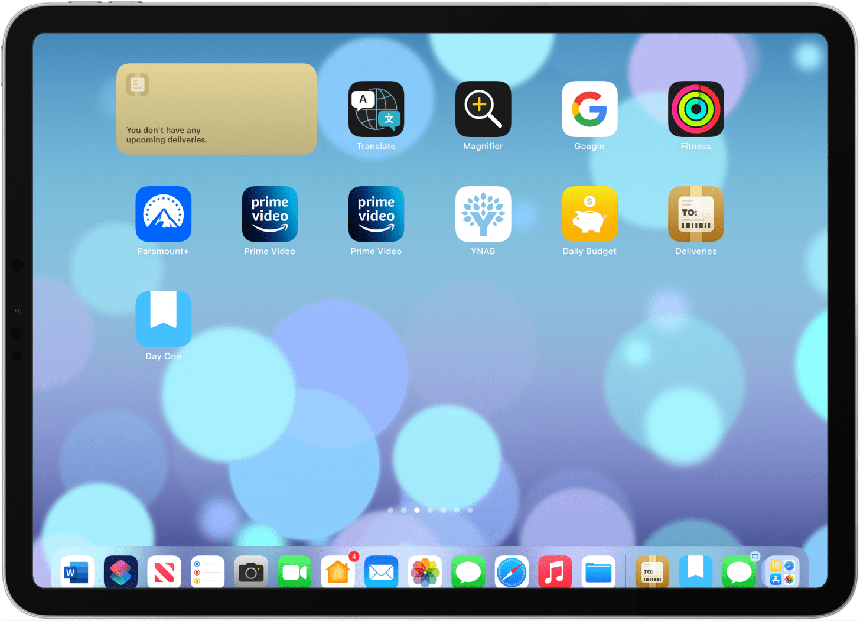Open Photos from the dock
Viewport: 860px width, 621px height.
click(425, 572)
